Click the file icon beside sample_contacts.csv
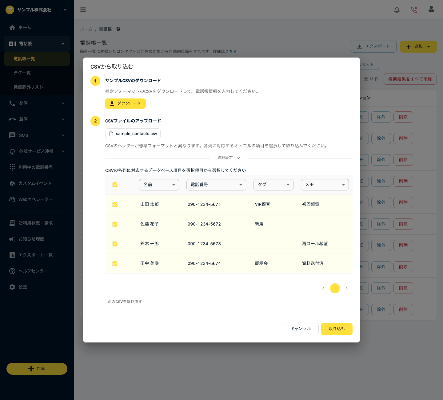443x400 pixels. pyautogui.click(x=111, y=134)
